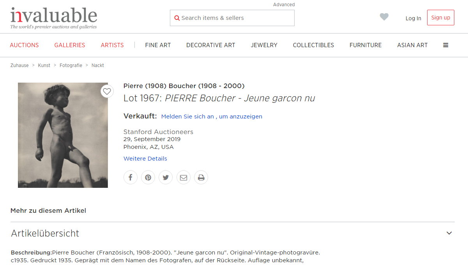Click the Pinterest share icon
Image resolution: width=468 pixels, height=265 pixels.
point(148,178)
